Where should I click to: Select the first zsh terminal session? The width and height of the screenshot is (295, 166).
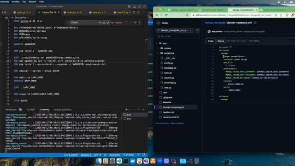[x=135, y=115]
